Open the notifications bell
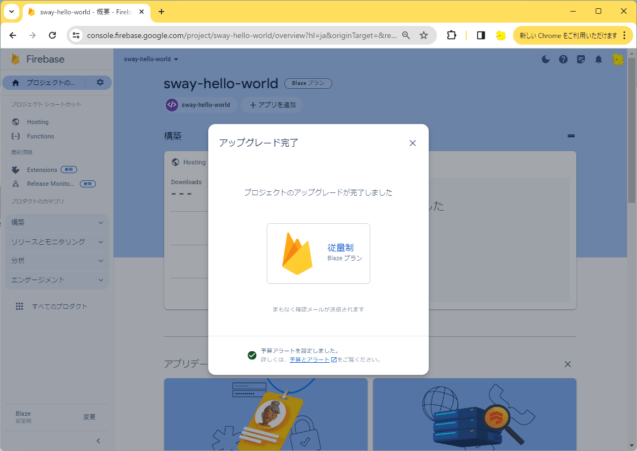The width and height of the screenshot is (637, 451). (598, 60)
